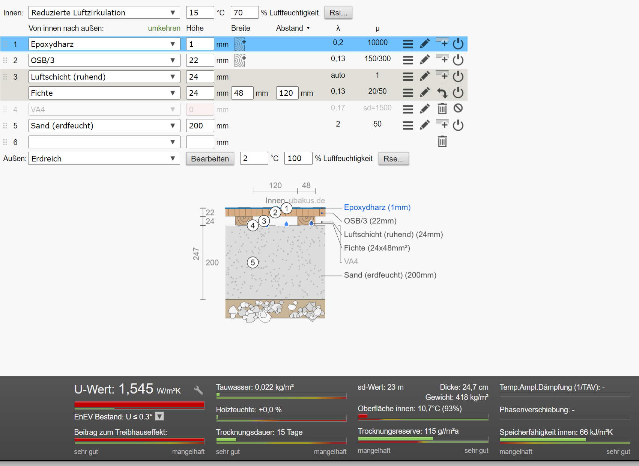Open the empty layer 6 material dropdown
639x466 pixels.
pyautogui.click(x=104, y=142)
